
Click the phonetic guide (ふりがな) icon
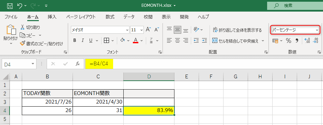[151, 41]
